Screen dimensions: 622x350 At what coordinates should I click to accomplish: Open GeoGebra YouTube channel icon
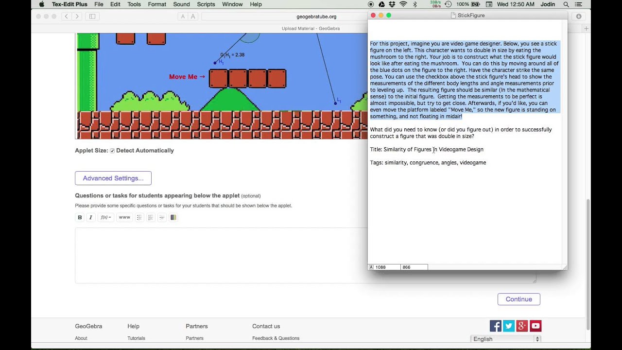point(536,326)
